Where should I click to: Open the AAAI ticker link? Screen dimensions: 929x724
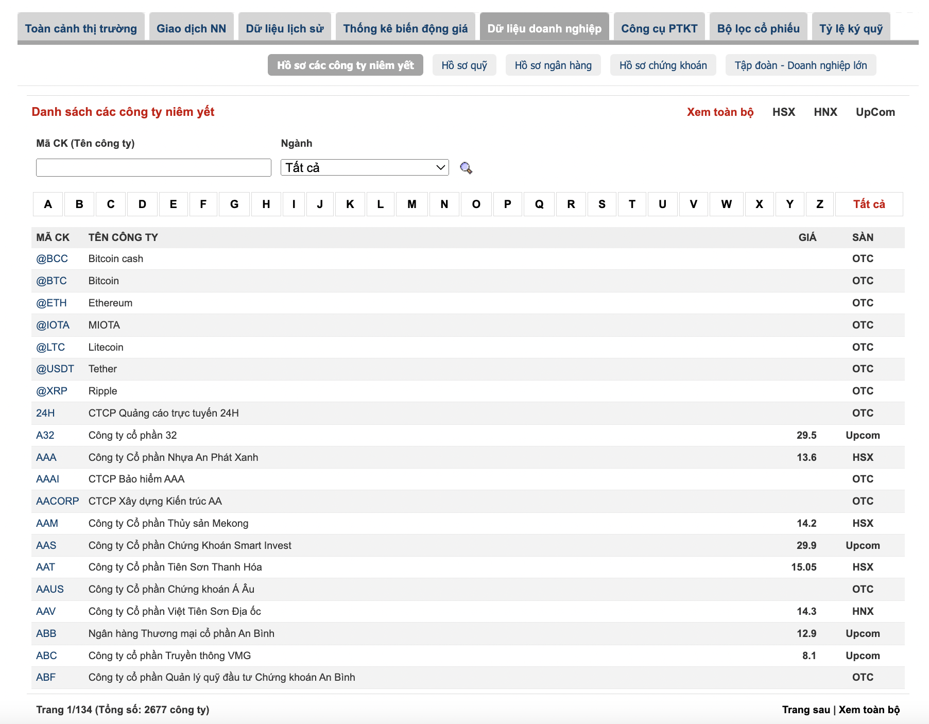tap(48, 479)
